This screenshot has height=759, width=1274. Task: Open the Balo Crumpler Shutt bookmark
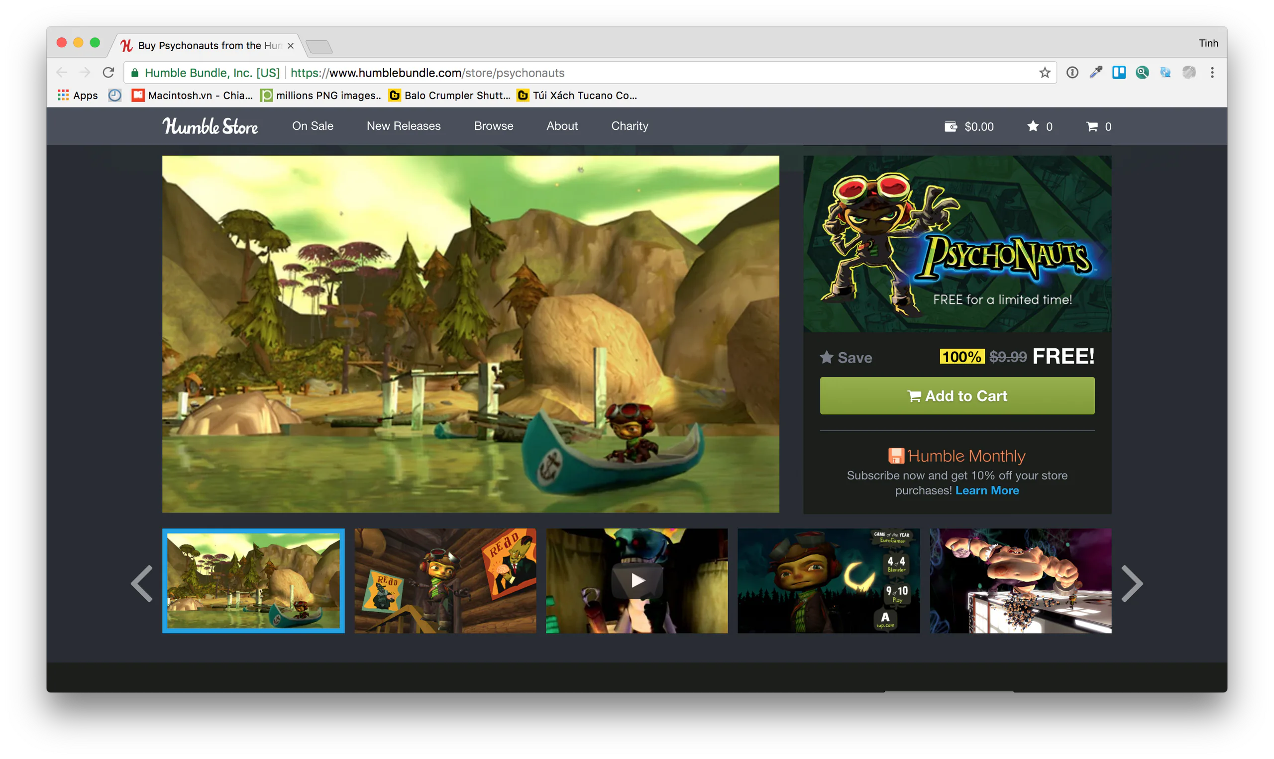449,95
